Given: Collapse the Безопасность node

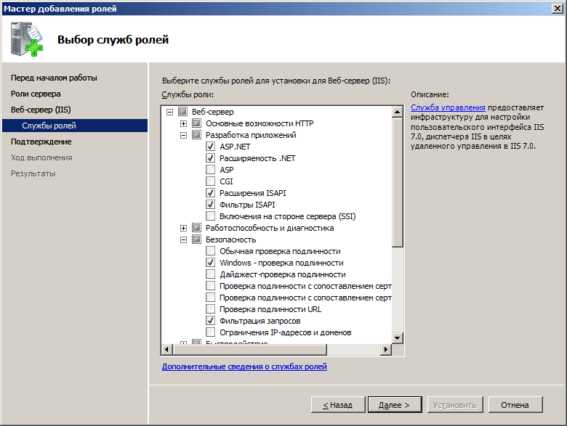Looking at the screenshot, I should tap(184, 239).
